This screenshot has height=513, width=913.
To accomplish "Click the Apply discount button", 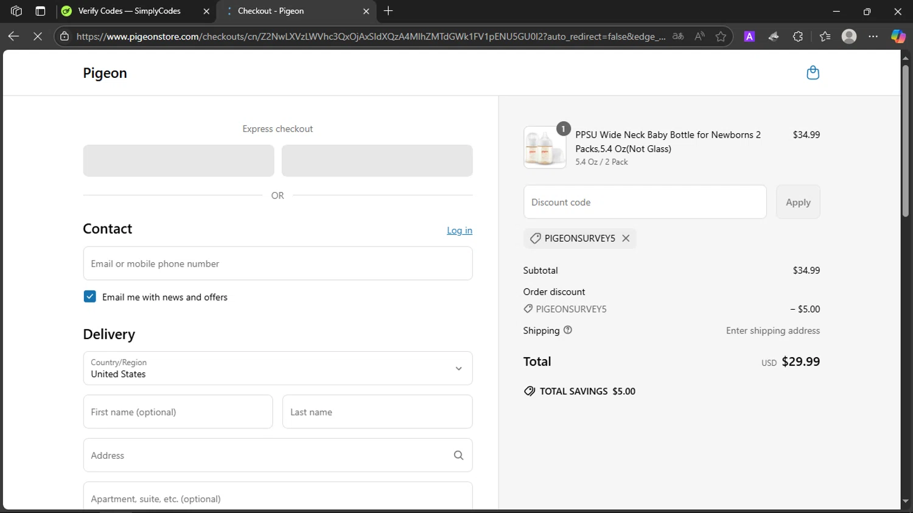I will tap(798, 202).
